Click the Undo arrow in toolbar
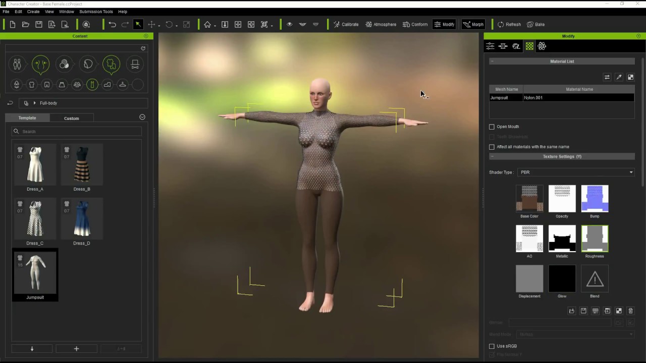The height and width of the screenshot is (363, 646). pos(112,24)
